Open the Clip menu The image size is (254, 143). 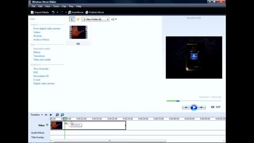pyautogui.click(x=64, y=6)
